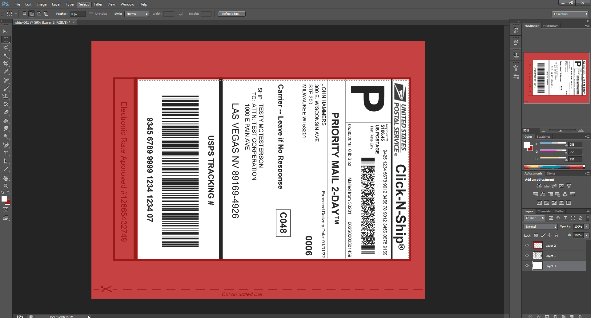
Task: Add a Curves adjustment
Action: (x=554, y=186)
